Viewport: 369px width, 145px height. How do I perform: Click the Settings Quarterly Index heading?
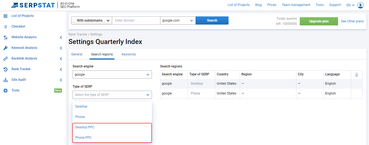click(105, 42)
